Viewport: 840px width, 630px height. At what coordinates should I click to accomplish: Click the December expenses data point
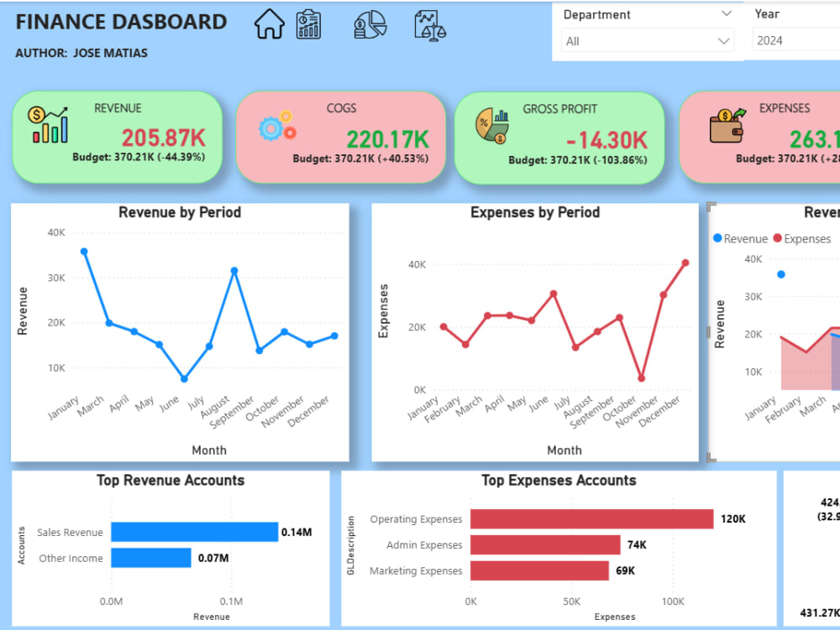[x=685, y=263]
